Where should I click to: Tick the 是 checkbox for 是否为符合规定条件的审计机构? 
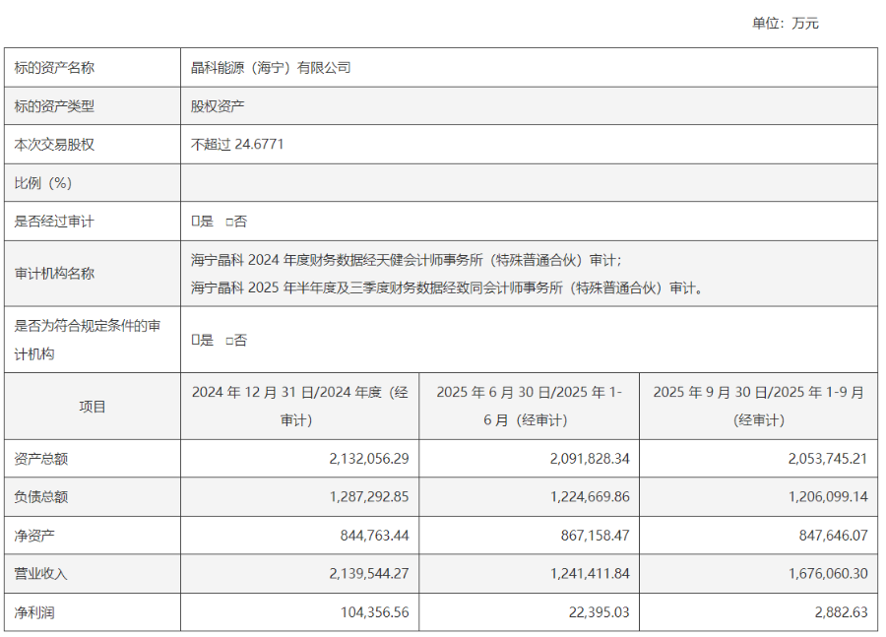click(194, 341)
